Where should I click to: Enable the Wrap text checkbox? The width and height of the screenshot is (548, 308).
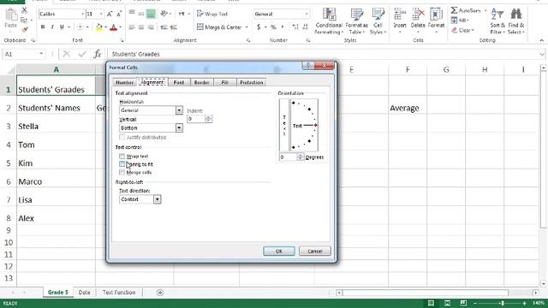[x=122, y=156]
